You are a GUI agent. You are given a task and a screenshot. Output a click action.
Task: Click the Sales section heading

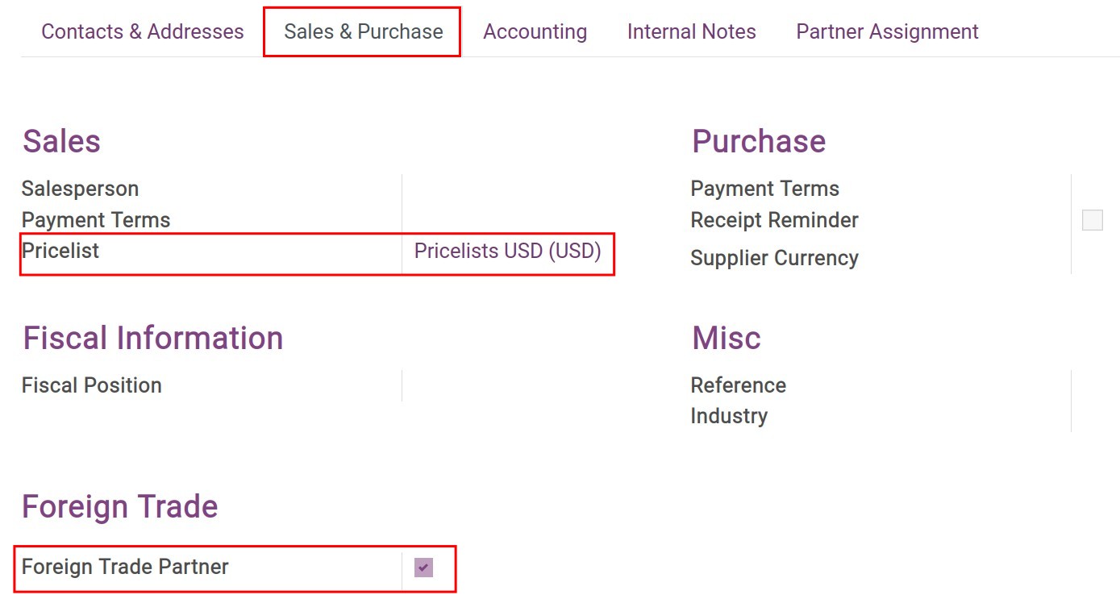pos(61,141)
